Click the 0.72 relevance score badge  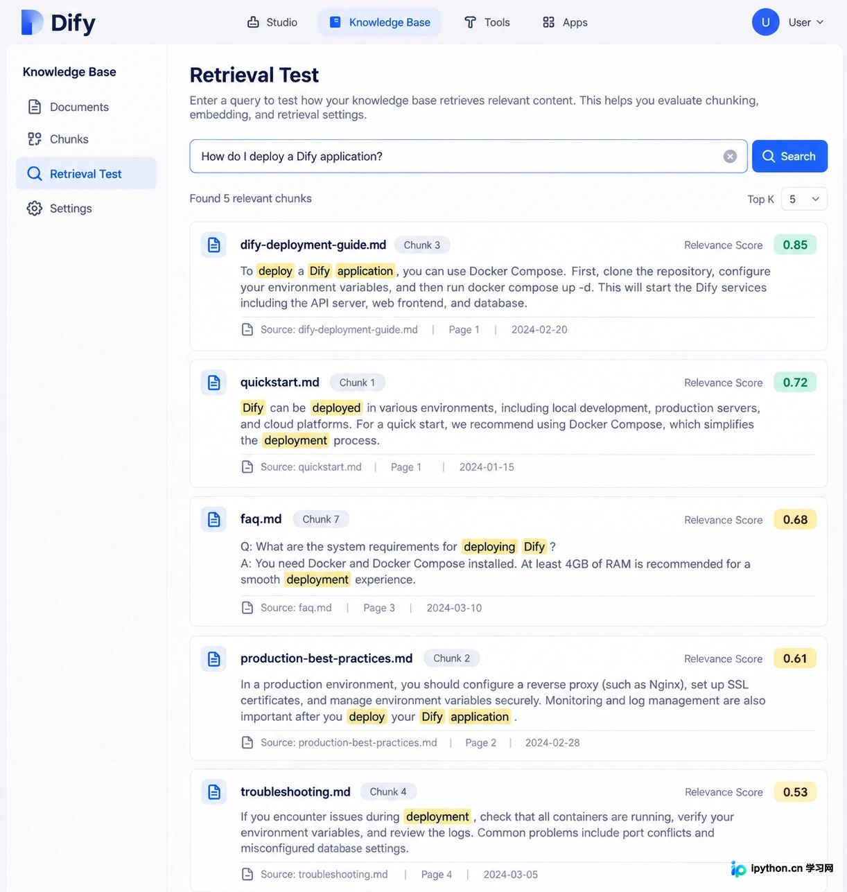(x=795, y=383)
